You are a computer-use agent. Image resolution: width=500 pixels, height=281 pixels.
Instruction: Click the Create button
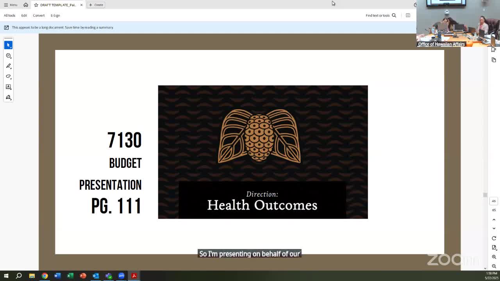(96, 5)
